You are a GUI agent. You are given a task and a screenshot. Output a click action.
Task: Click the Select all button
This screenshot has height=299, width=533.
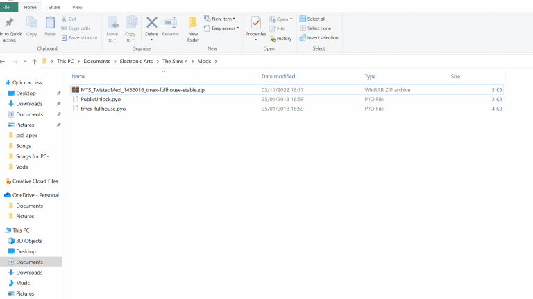click(316, 19)
